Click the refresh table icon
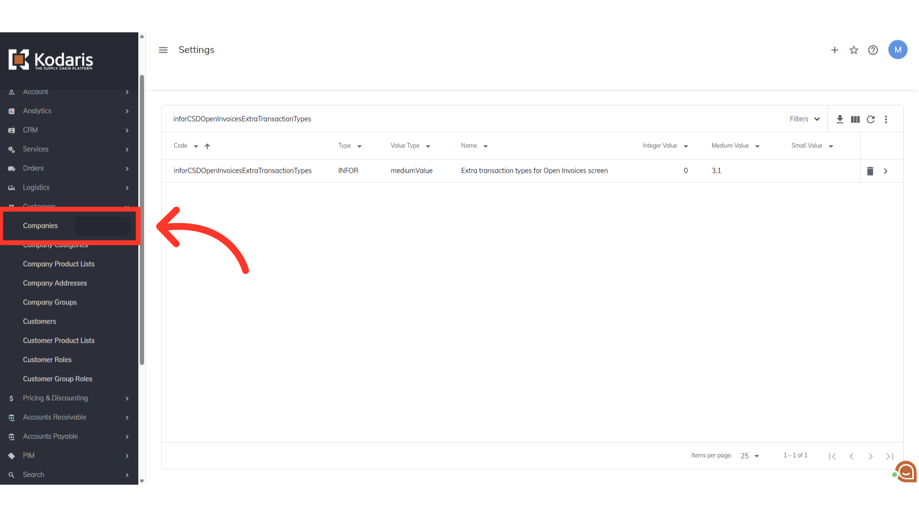Screen dimensions: 919x517 [871, 119]
